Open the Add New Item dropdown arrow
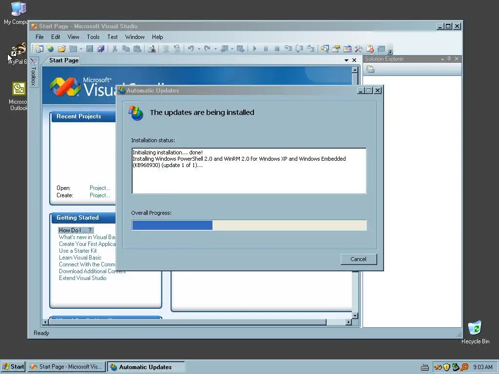The image size is (499, 374). tap(81, 49)
